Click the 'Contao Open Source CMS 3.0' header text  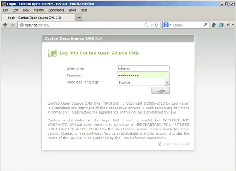point(73,39)
